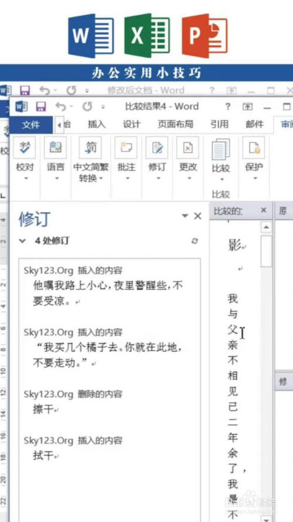Click the 4 处修订 count label
The height and width of the screenshot is (522, 293).
point(52,241)
